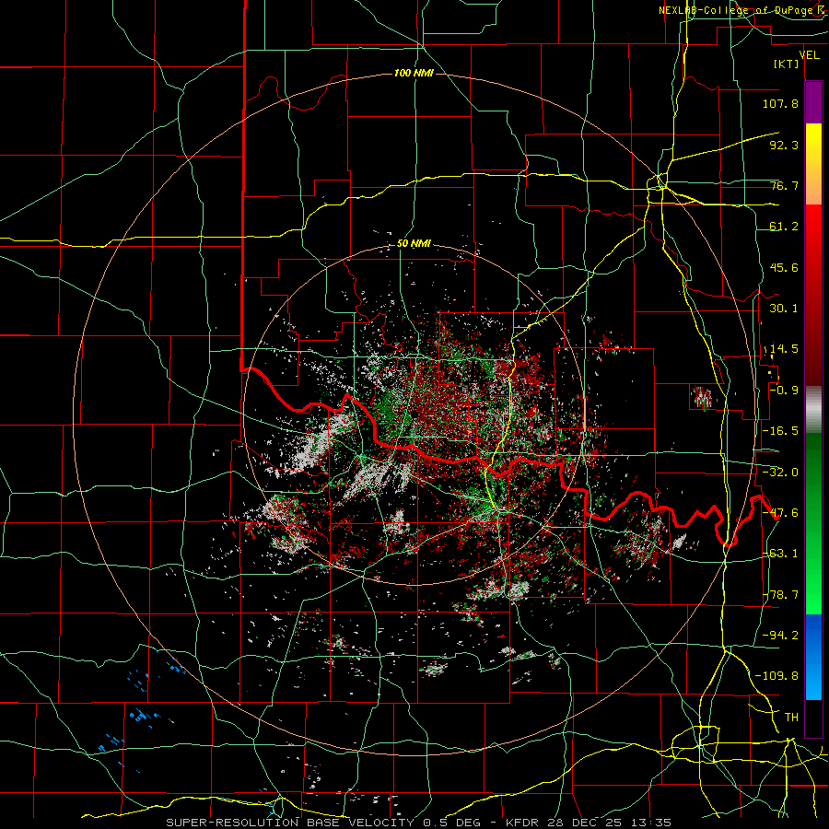Click the -63.1 velocity scale value

click(780, 554)
